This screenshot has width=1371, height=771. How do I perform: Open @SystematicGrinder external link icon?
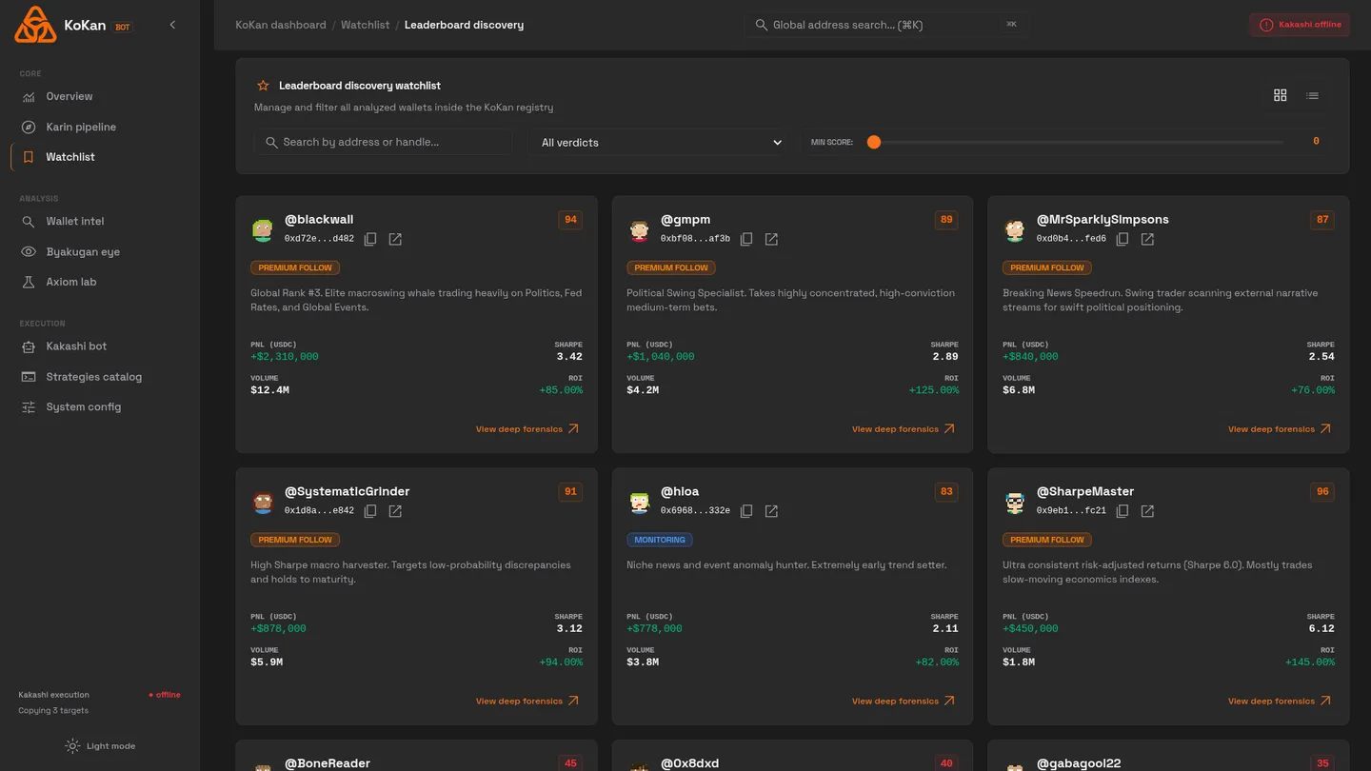pos(395,511)
